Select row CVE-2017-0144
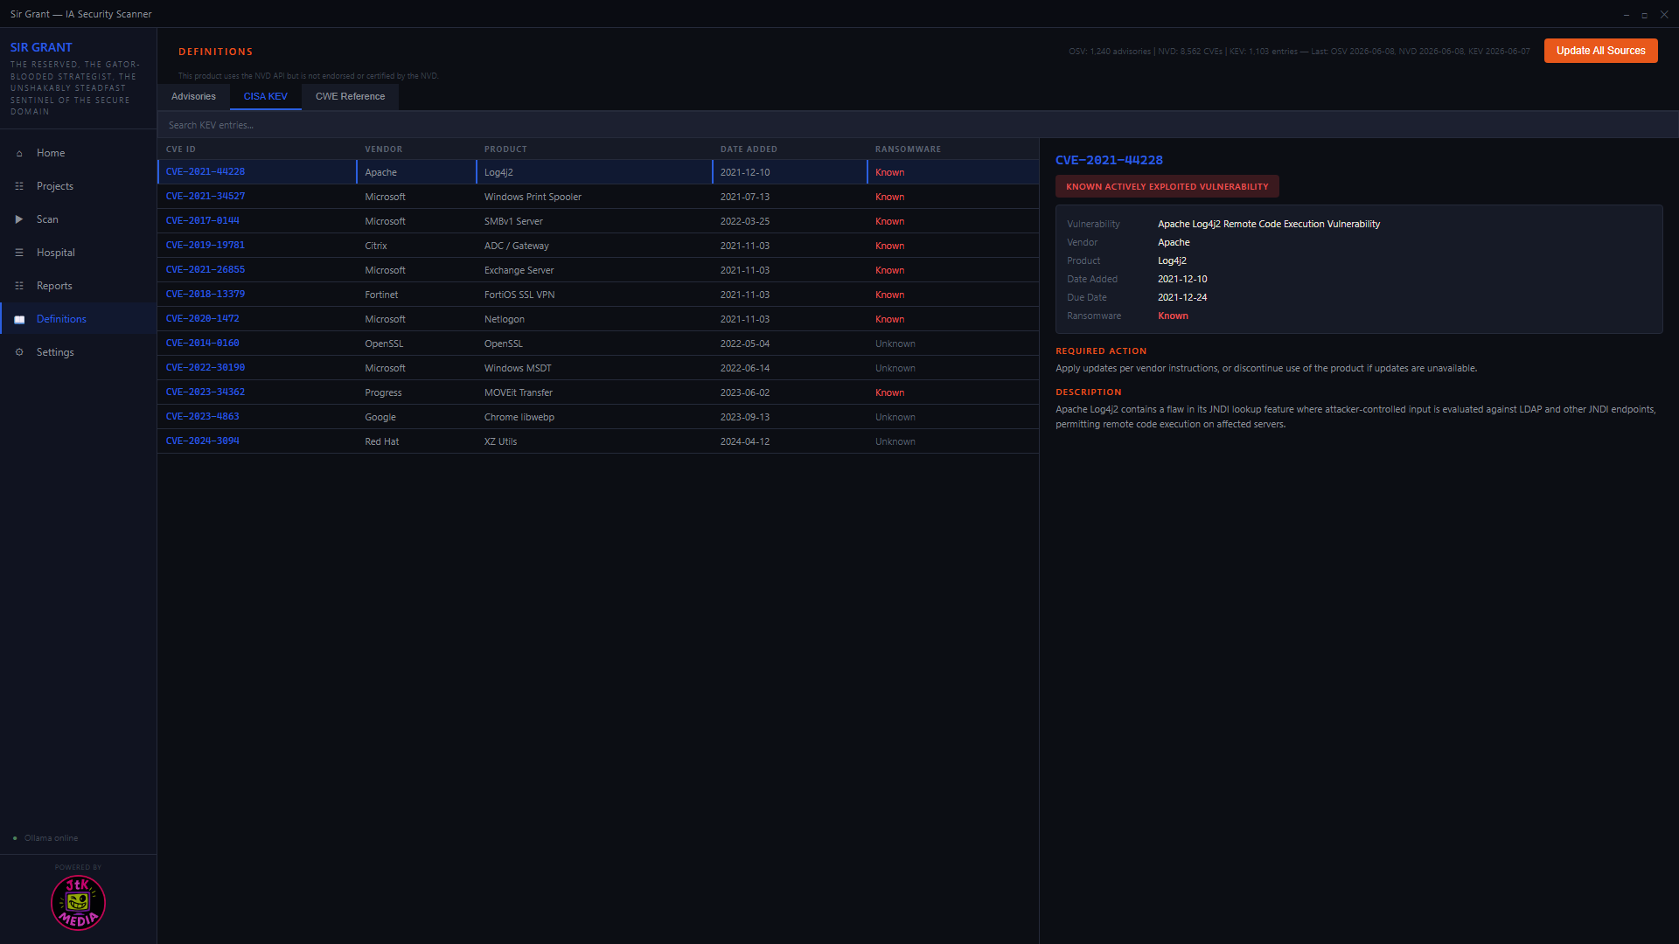Viewport: 1679px width, 944px height. click(x=598, y=221)
